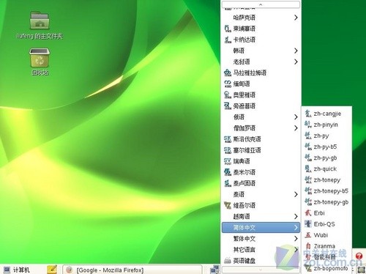
Task: Select the 简体中文 menu entry
Action: (261, 228)
